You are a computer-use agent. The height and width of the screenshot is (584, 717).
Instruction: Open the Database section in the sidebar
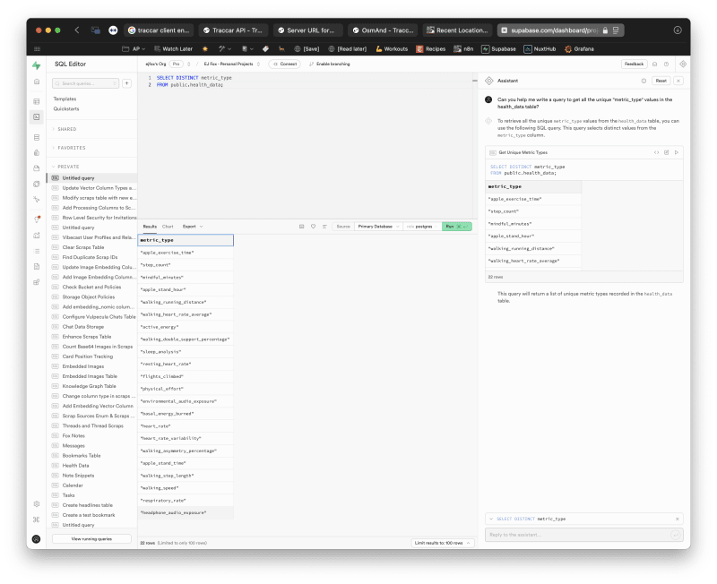point(37,136)
